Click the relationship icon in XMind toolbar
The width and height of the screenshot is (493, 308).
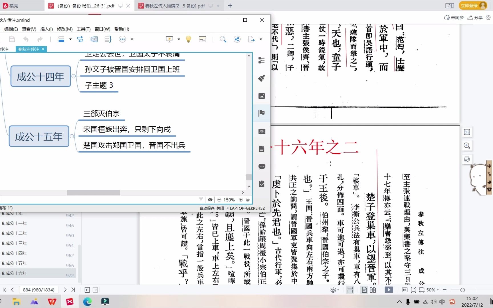pyautogui.click(x=80, y=39)
